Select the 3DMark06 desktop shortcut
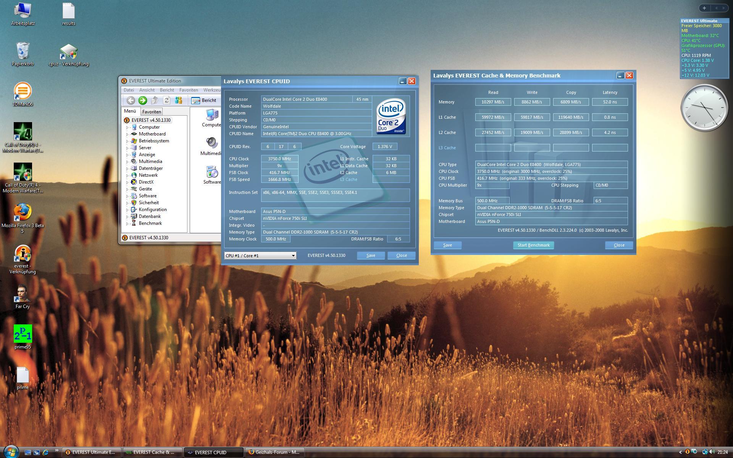Viewport: 733px width, 458px height. click(x=23, y=95)
